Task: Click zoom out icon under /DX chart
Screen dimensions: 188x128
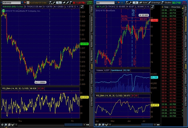Action: click(103, 125)
